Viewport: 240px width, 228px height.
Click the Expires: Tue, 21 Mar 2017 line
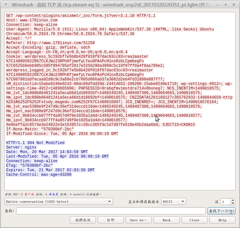pyautogui.click(x=51, y=170)
